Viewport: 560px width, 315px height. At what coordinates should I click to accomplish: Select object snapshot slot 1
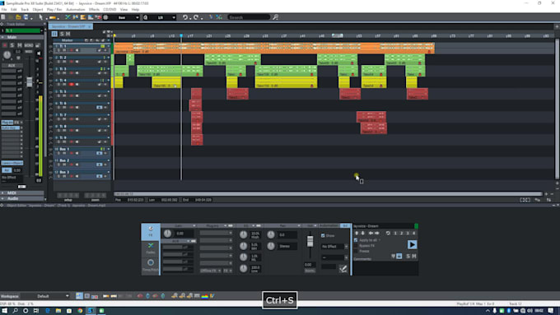click(395, 233)
